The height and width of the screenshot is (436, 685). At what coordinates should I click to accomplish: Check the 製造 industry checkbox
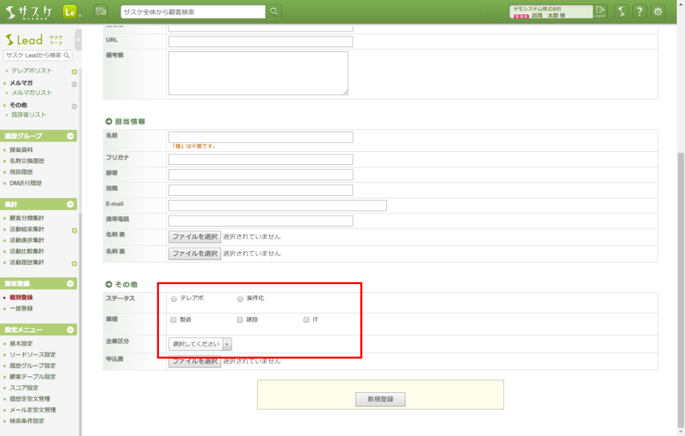point(174,320)
